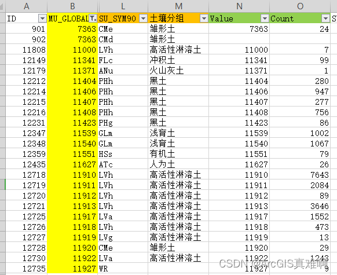Open the ID column filter dropdown
The height and width of the screenshot is (275, 337).
42,19
